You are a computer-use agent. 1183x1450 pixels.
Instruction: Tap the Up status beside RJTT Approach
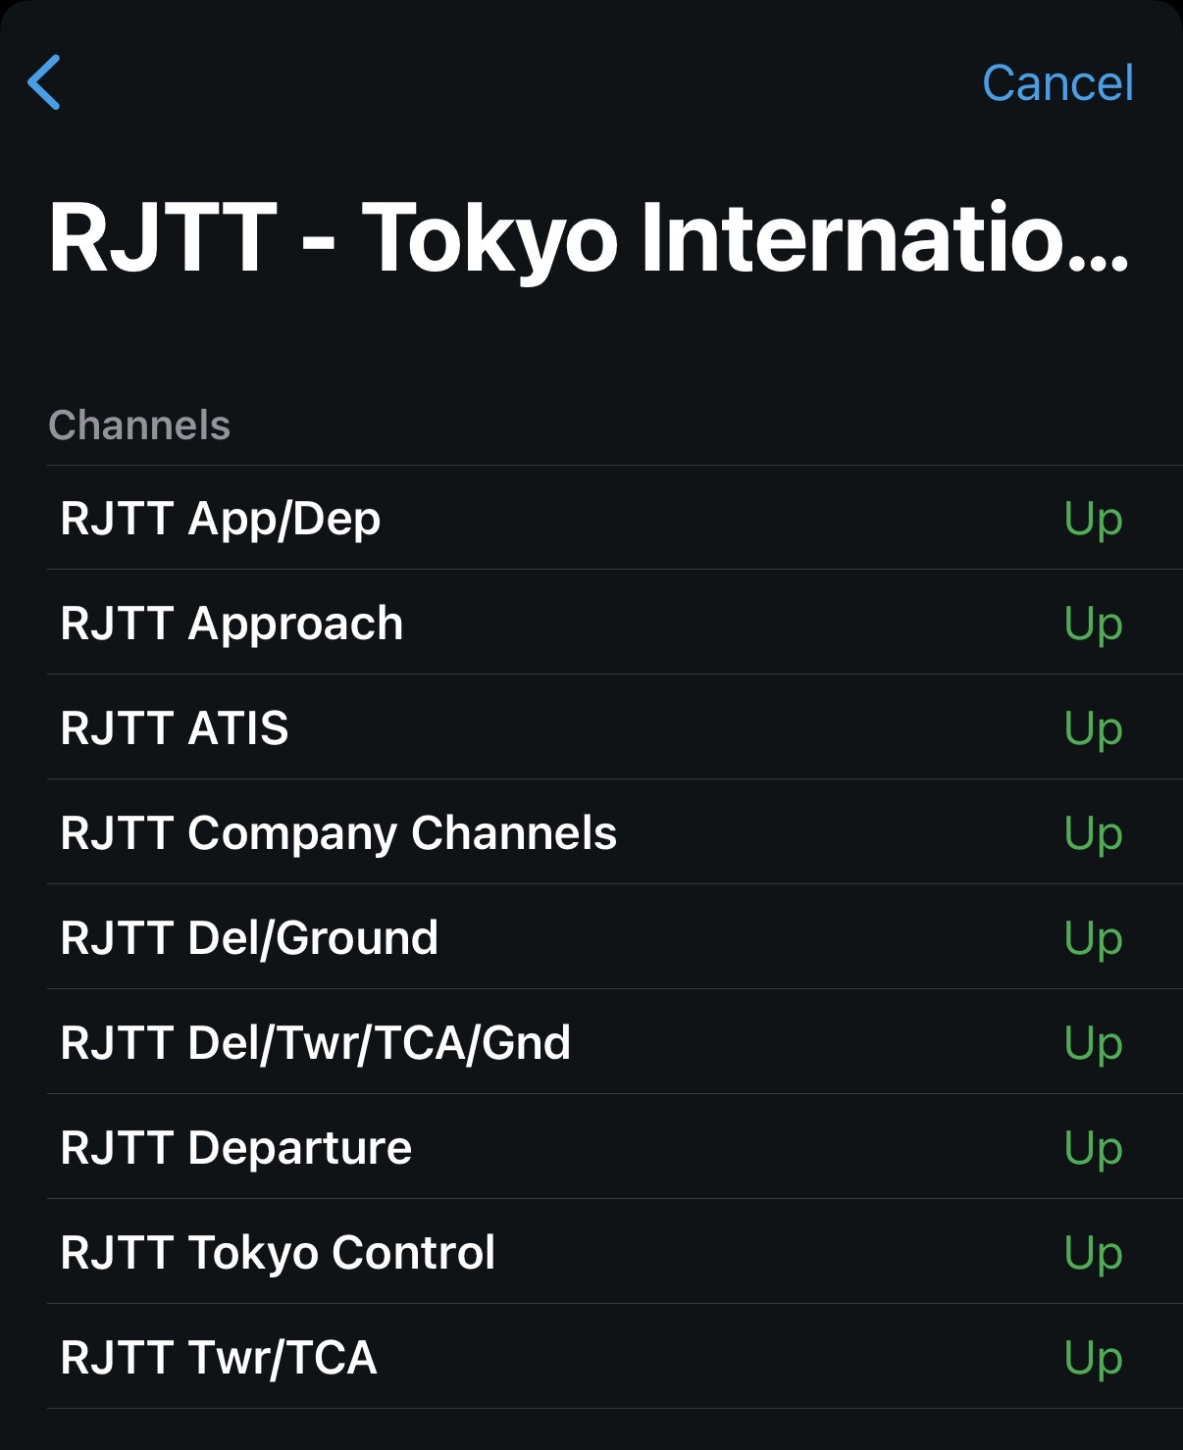click(x=1093, y=624)
